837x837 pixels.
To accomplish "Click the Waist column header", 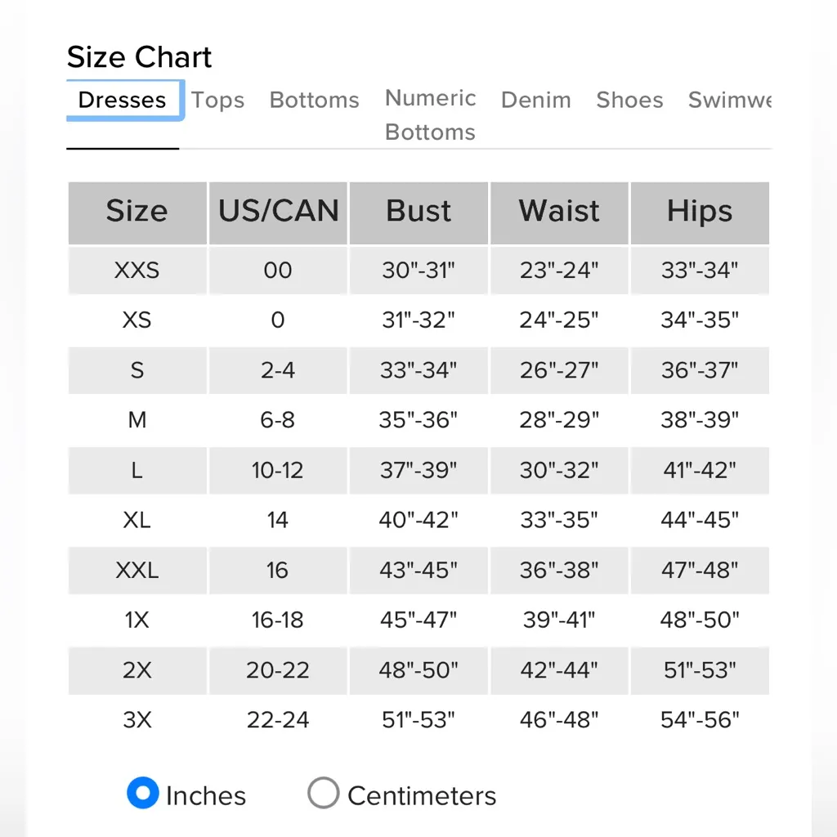I will pos(559,212).
